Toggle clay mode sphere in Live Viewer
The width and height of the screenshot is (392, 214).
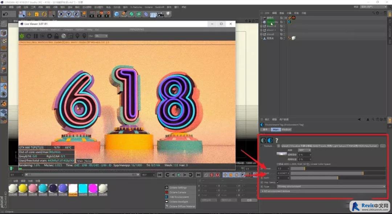[x=64, y=36]
